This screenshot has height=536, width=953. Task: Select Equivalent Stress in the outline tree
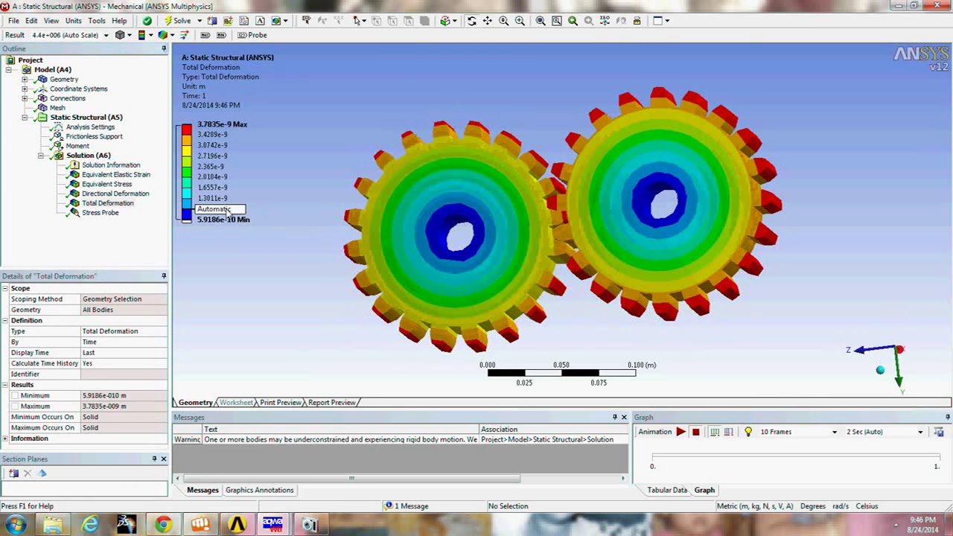pyautogui.click(x=106, y=184)
